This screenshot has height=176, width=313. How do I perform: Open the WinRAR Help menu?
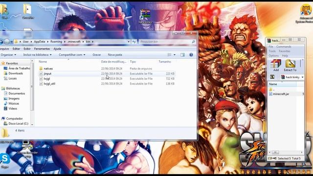click(285, 56)
